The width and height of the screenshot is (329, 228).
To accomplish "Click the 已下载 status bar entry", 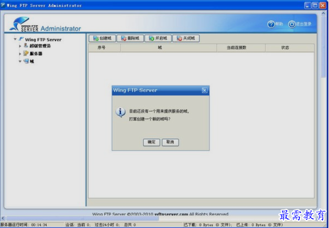I will (208, 225).
